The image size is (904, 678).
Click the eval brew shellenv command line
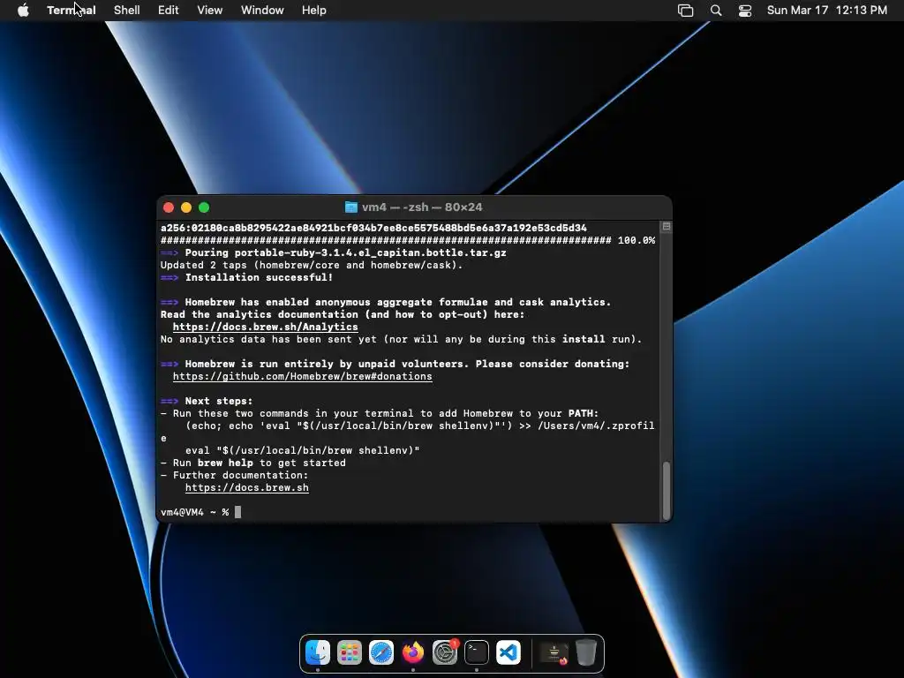coord(302,450)
